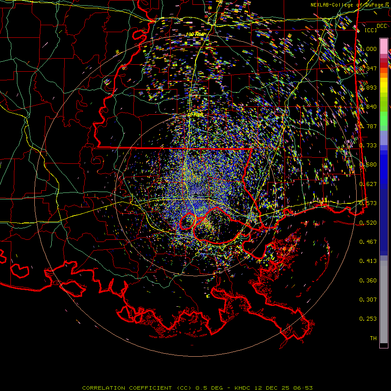This screenshot has width=391, height=391.
Task: Click the 0.573 legend value
Action: (x=368, y=203)
